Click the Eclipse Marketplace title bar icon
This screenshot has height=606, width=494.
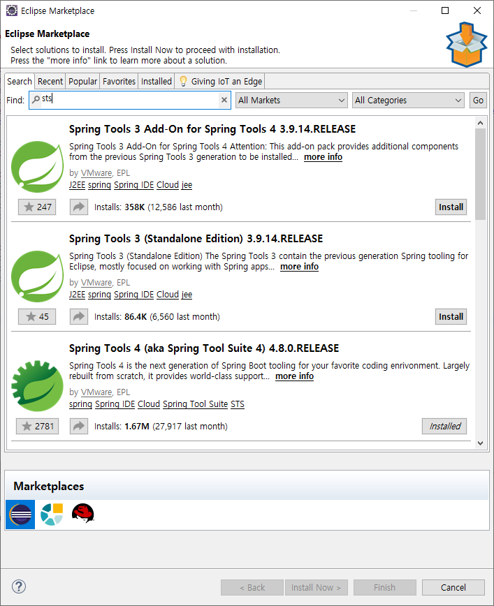[x=12, y=10]
